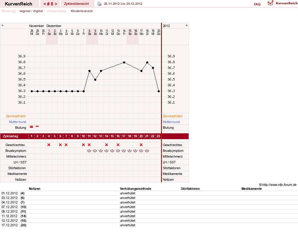Screen dimensions: 298x243
Task: Click the temperature point on 17. December
Action: (141, 71)
